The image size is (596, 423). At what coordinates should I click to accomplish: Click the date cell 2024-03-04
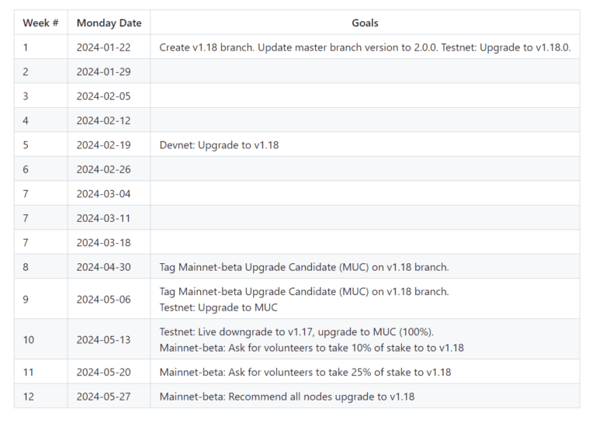click(103, 194)
